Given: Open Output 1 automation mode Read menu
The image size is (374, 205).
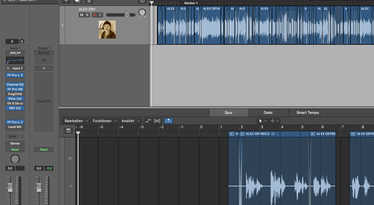Looking at the screenshot, I should coord(44,149).
